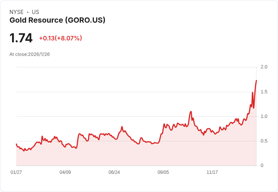Click the price line's starting point
The height and width of the screenshot is (192, 278).
tap(16, 144)
